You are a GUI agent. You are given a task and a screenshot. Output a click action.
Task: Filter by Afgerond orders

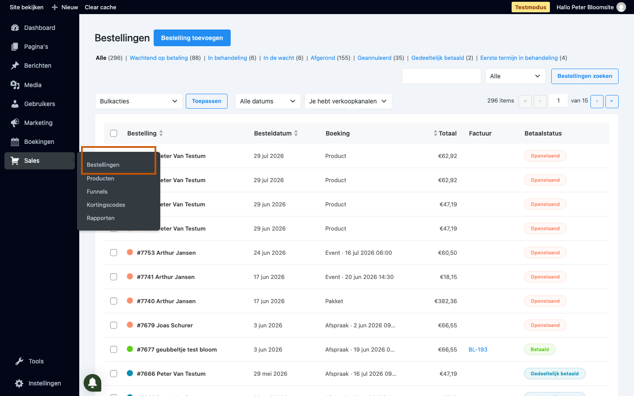[x=323, y=58]
